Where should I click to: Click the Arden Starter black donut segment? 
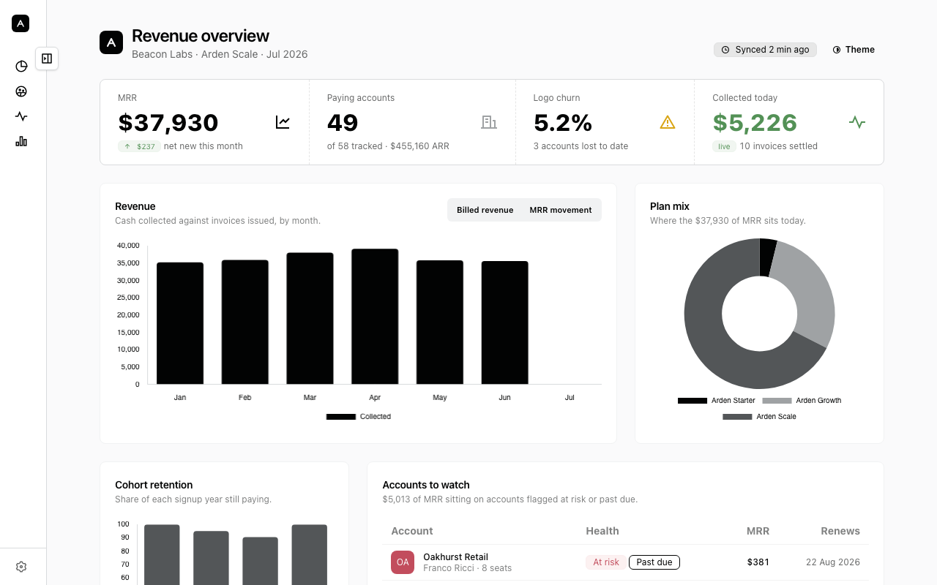(x=767, y=257)
